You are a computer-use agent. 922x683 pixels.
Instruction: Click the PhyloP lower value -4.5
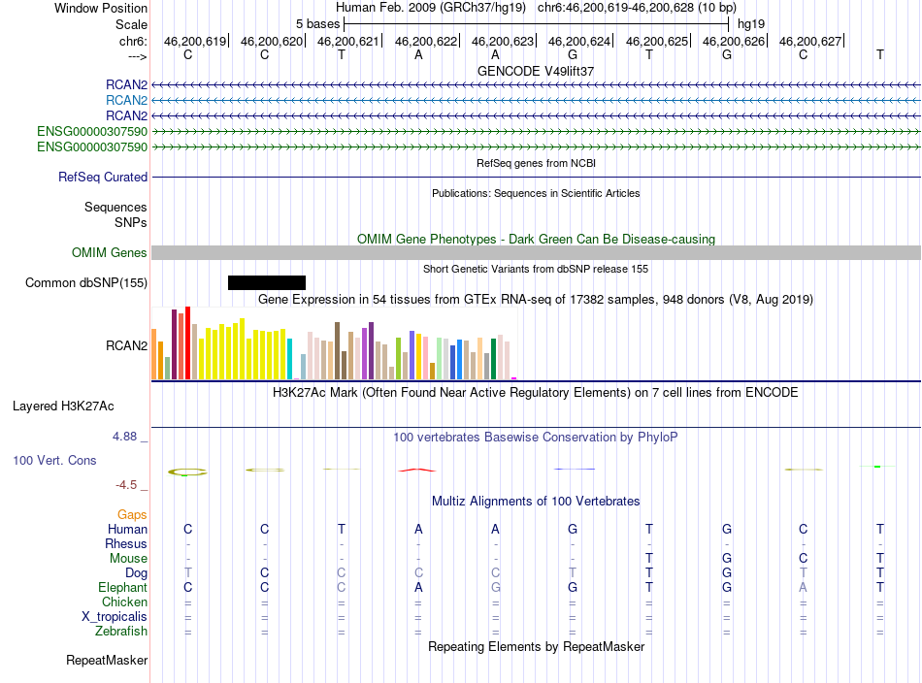tap(126, 485)
